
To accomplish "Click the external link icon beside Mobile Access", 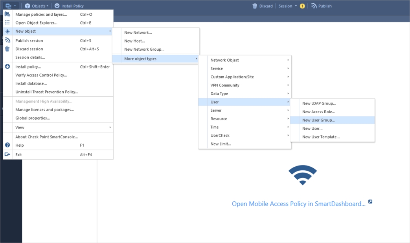I will click(370, 202).
